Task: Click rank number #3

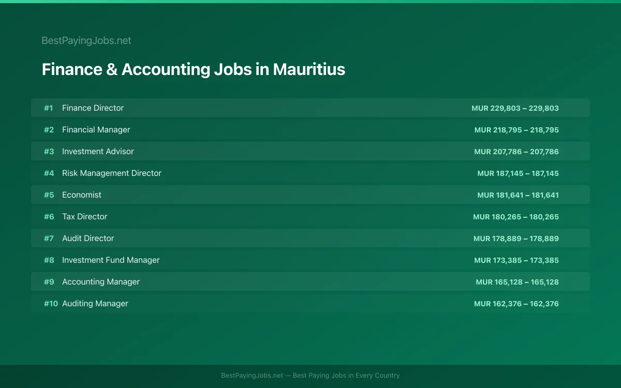Action: tap(49, 152)
